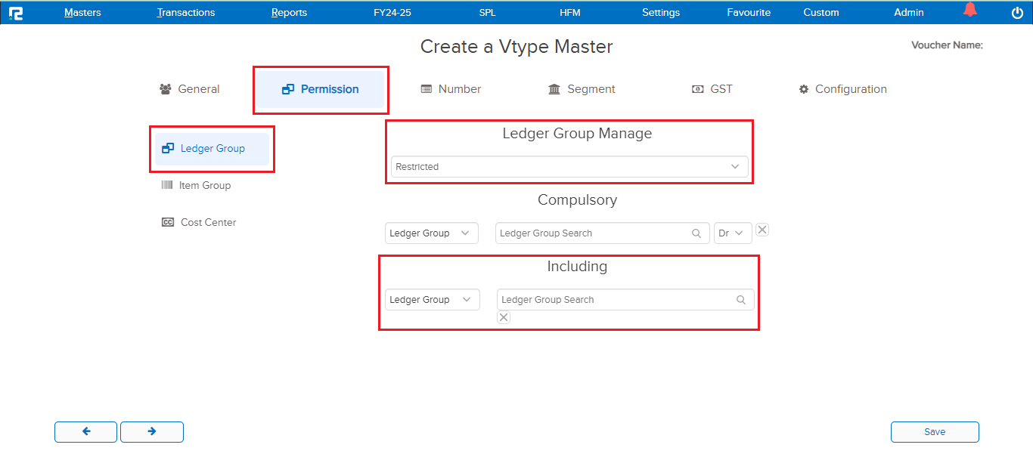1033x460 pixels.
Task: Open the Including Ledger Group type dropdown
Action: [x=432, y=300]
